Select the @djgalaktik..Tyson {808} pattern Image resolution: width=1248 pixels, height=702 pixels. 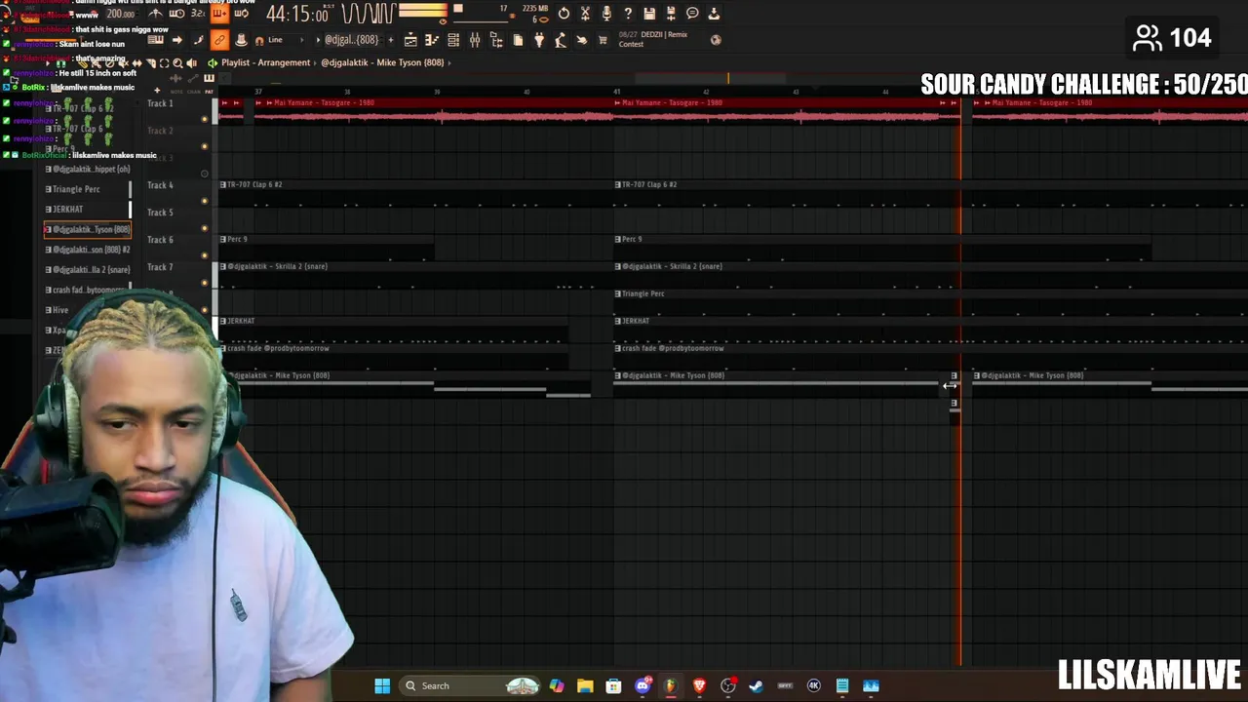click(88, 229)
